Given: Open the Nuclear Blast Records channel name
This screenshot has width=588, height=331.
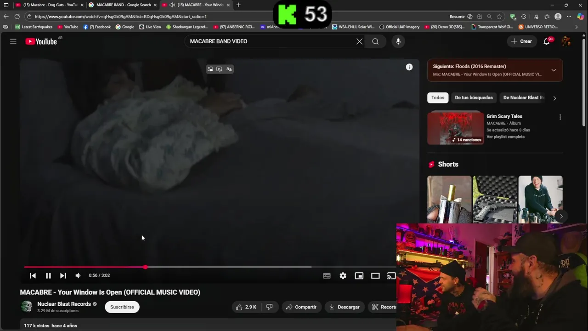Looking at the screenshot, I should (64, 304).
